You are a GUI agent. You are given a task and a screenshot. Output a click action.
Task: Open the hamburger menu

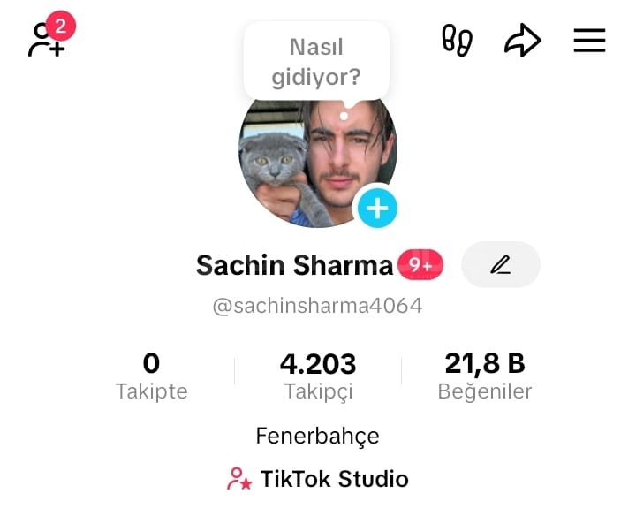(589, 40)
